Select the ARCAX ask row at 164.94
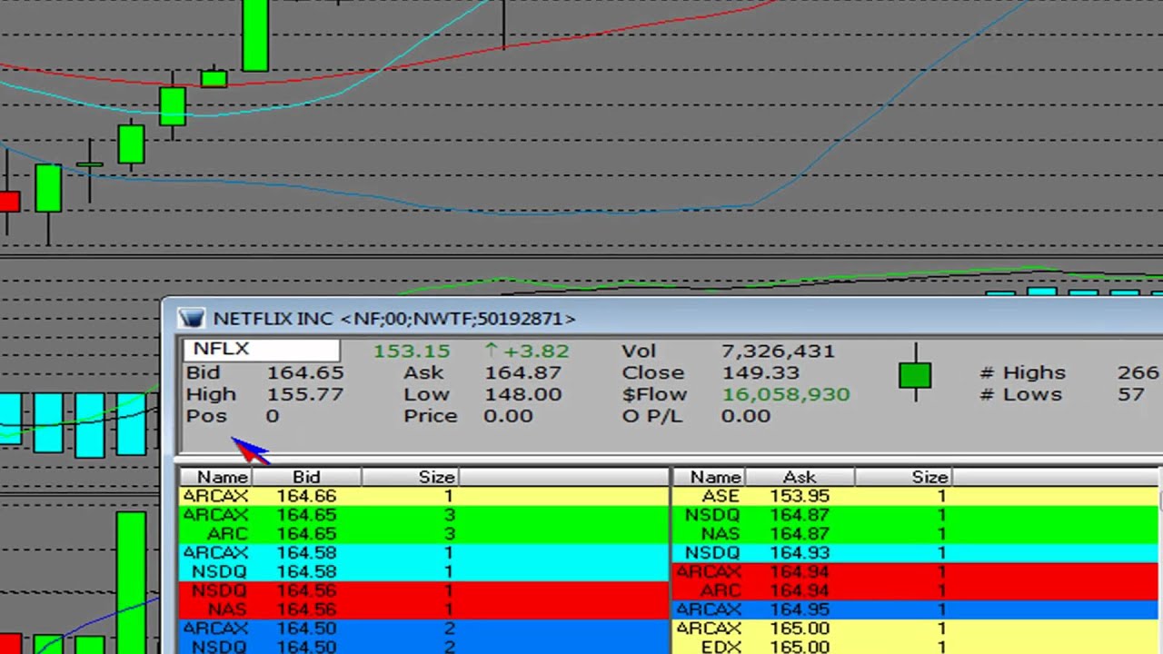This screenshot has width=1163, height=654. [917, 572]
